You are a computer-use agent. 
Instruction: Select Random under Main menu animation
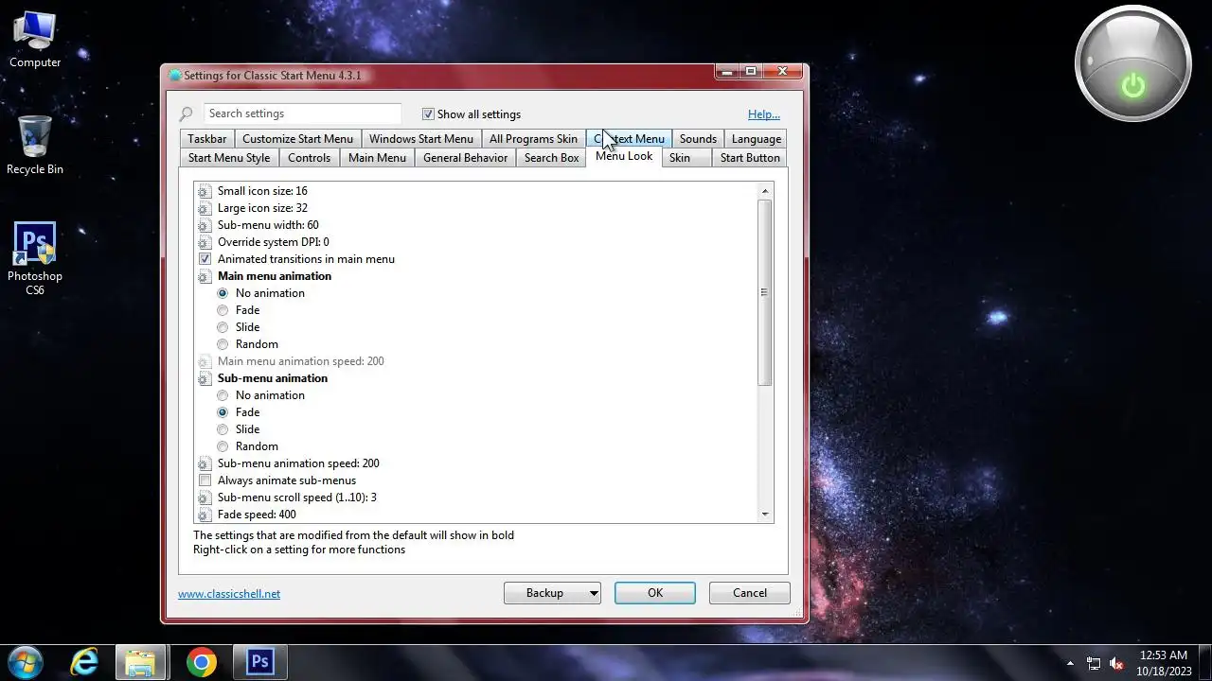(x=223, y=344)
